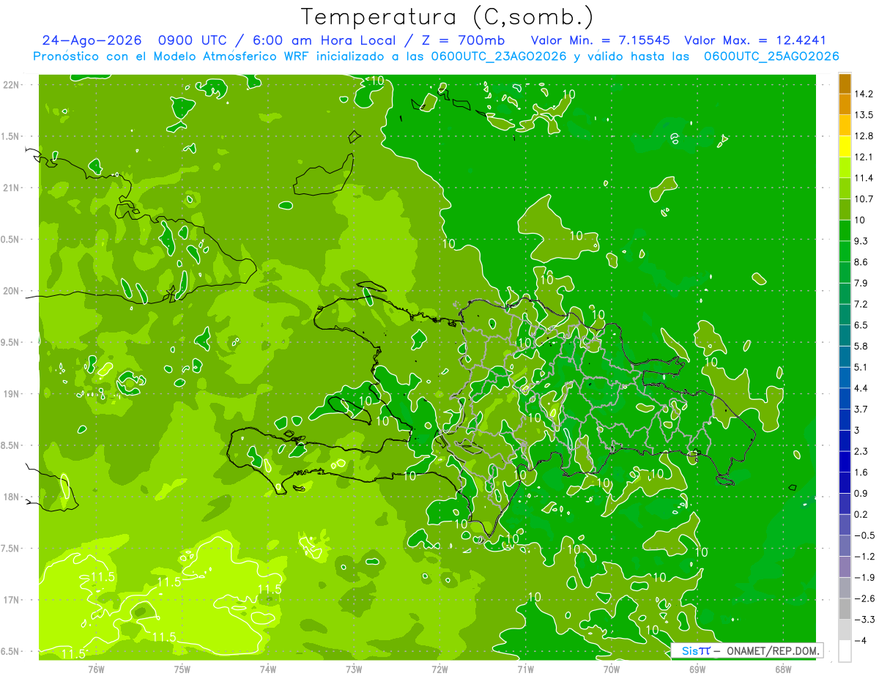Click the 21N latitude axis label
The height and width of the screenshot is (679, 879).
coord(11,188)
